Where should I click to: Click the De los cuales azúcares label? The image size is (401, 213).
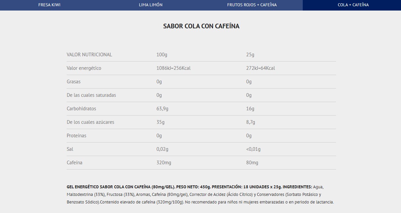pos(90,122)
